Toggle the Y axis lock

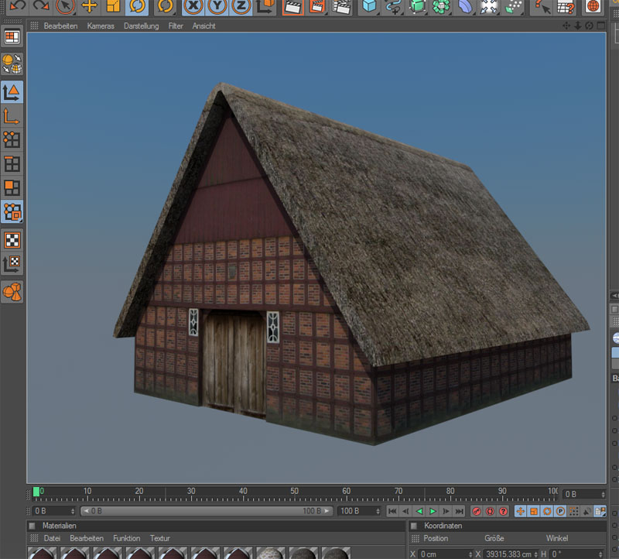coord(218,6)
